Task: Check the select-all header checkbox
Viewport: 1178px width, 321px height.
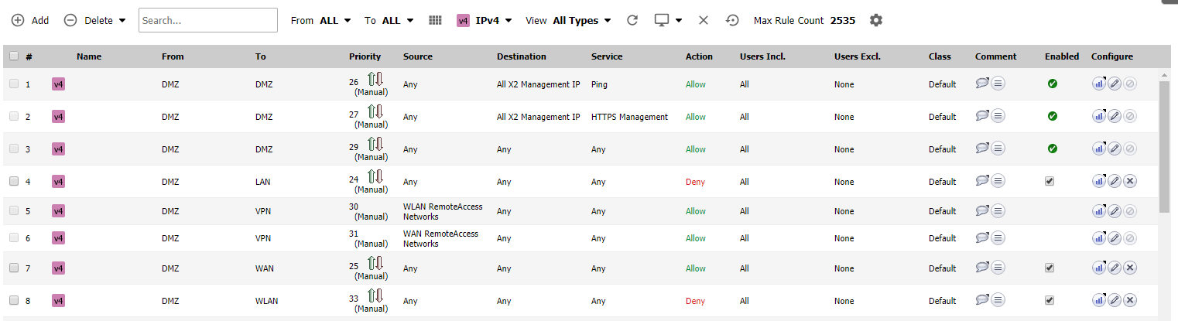Action: [x=14, y=56]
